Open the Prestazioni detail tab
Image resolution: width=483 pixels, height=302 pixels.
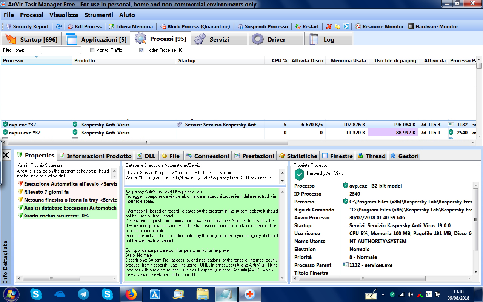(254, 156)
